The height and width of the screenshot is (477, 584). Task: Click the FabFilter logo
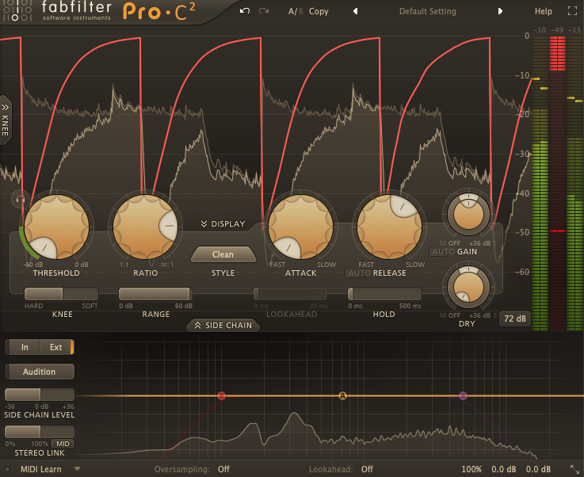(x=57, y=10)
